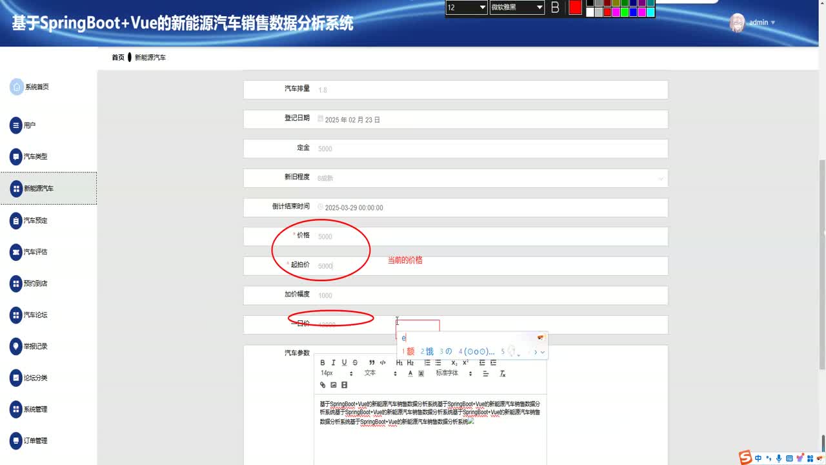Viewport: 826px width, 465px height.
Task: Expand the 新旧程度 select box
Action: click(456, 178)
